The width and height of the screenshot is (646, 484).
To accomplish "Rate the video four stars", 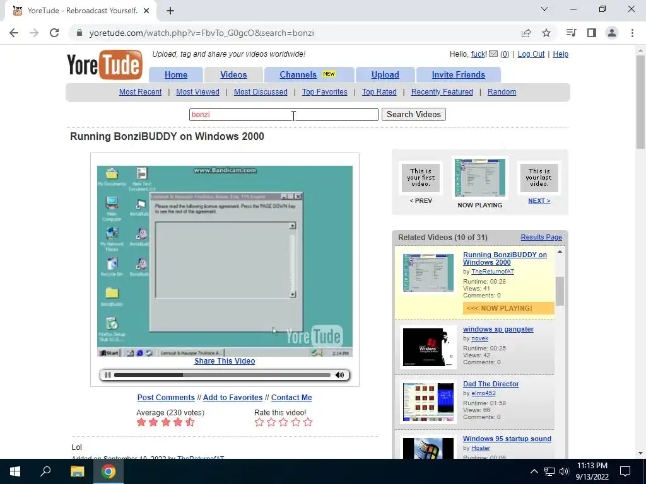I will (296, 422).
